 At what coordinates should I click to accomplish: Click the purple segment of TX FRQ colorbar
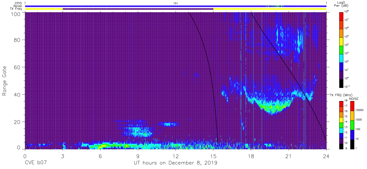click(x=341, y=141)
